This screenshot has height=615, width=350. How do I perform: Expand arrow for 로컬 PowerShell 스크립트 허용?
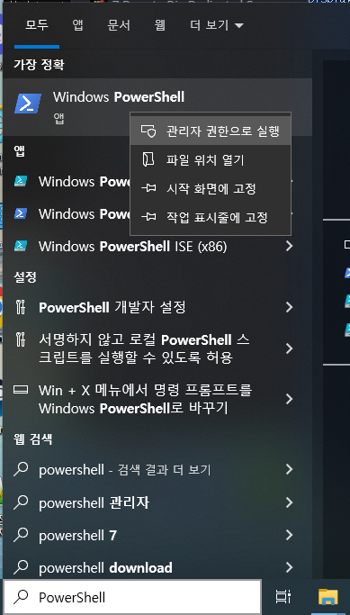(289, 348)
